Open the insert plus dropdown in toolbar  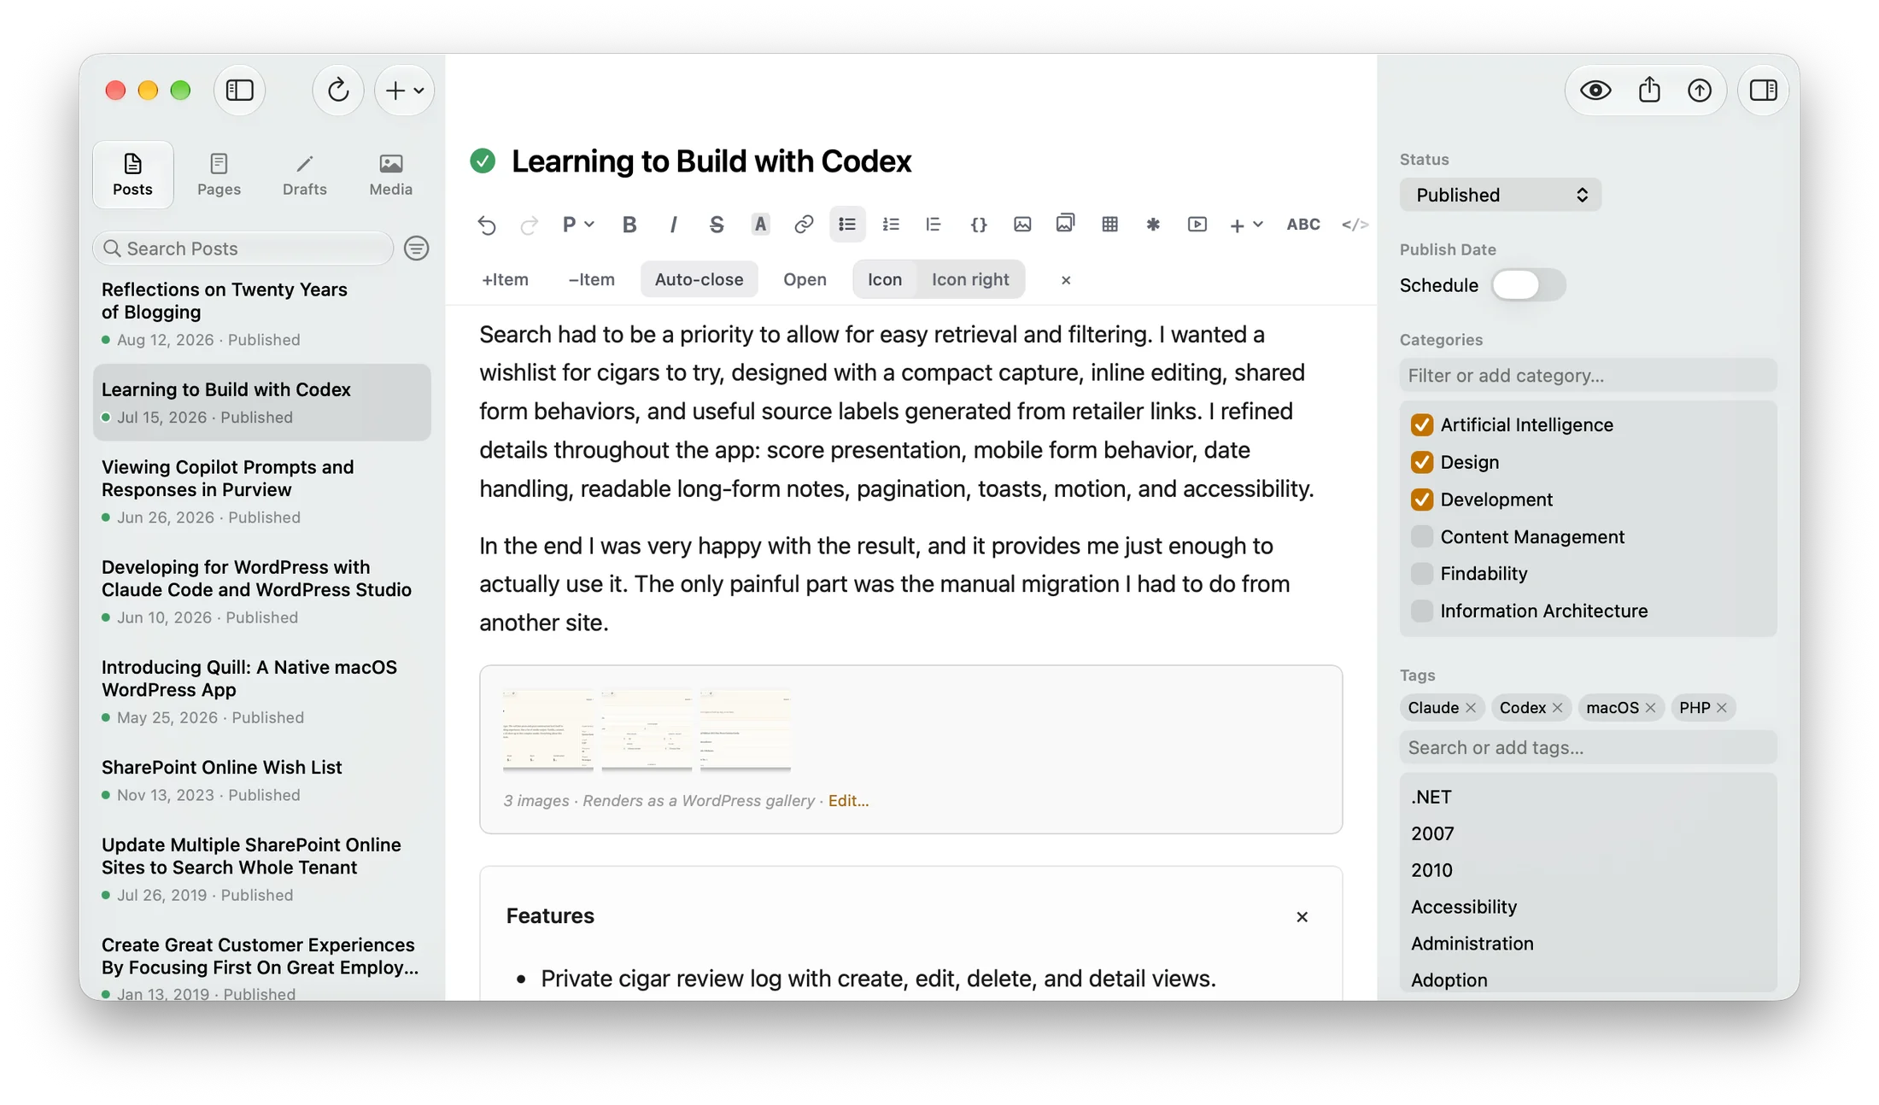[x=1246, y=225]
